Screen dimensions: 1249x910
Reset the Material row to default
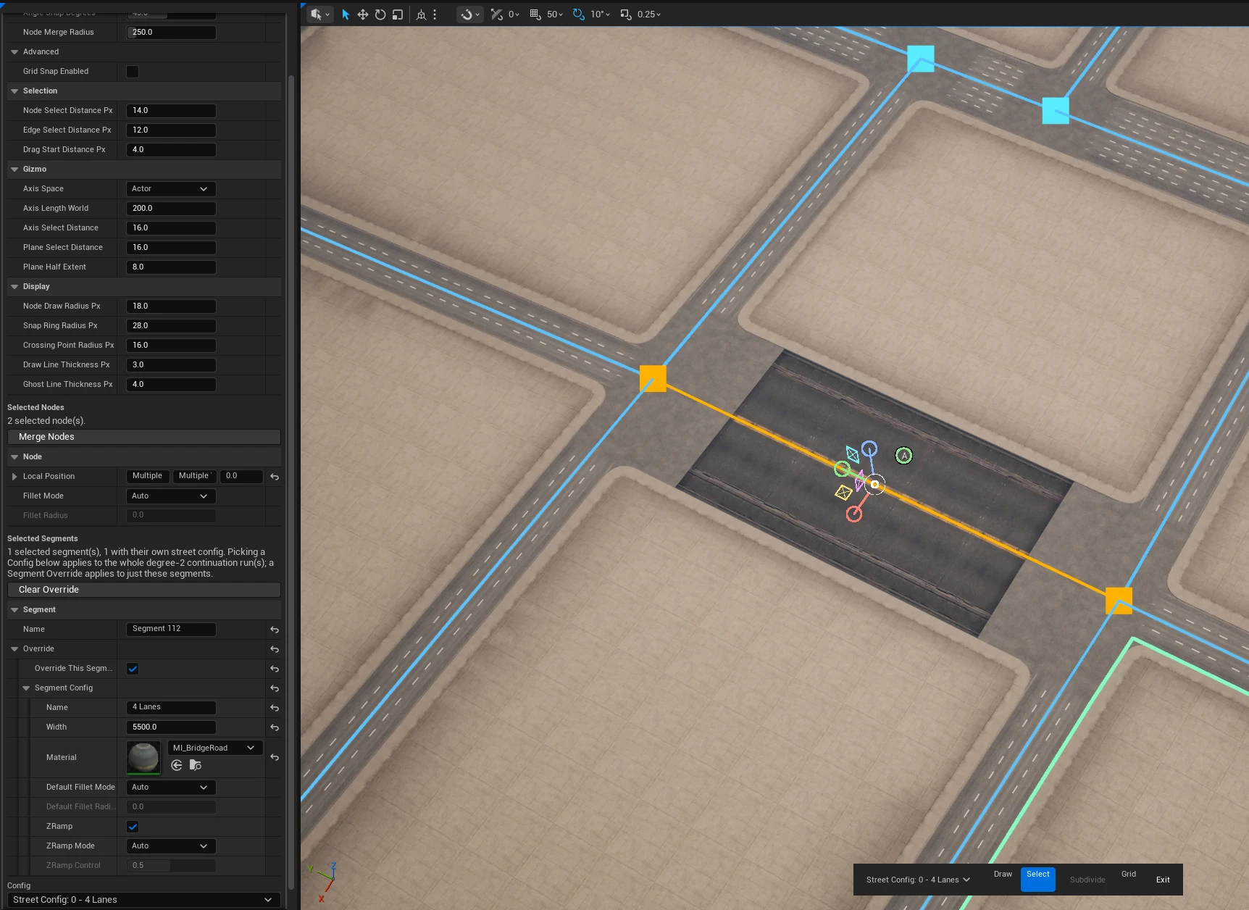tap(275, 757)
